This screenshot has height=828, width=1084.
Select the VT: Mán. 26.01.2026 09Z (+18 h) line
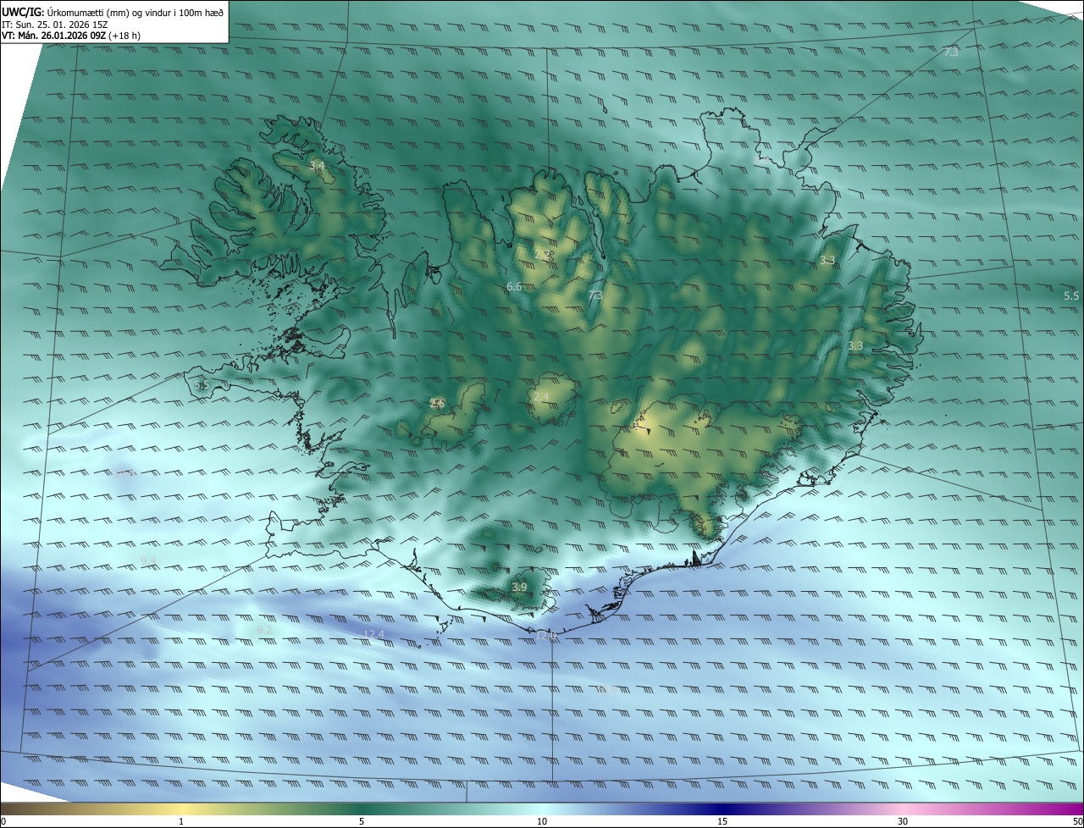tap(70, 36)
